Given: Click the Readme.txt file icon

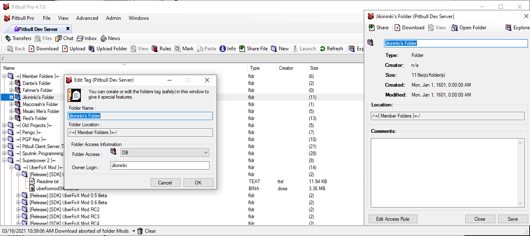Looking at the screenshot, I should click(x=32, y=182).
